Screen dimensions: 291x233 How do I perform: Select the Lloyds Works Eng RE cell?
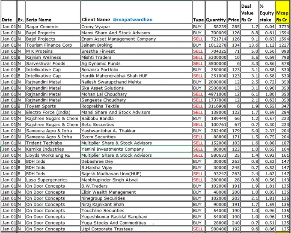click(x=53, y=155)
